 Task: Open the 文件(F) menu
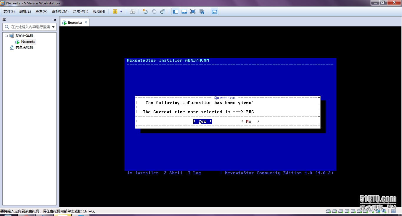(x=9, y=11)
